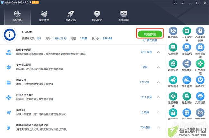This screenshot has height=138, width=209.
Task: Click the 问题 value 14265
Action: [84, 38]
